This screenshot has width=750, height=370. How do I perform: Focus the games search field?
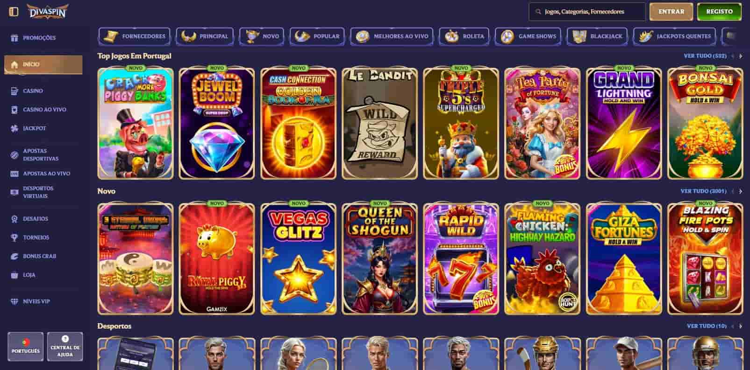click(x=587, y=12)
